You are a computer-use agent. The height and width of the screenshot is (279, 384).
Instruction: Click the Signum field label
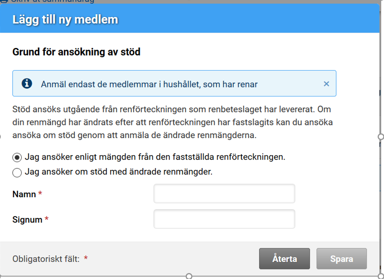pyautogui.click(x=27, y=219)
